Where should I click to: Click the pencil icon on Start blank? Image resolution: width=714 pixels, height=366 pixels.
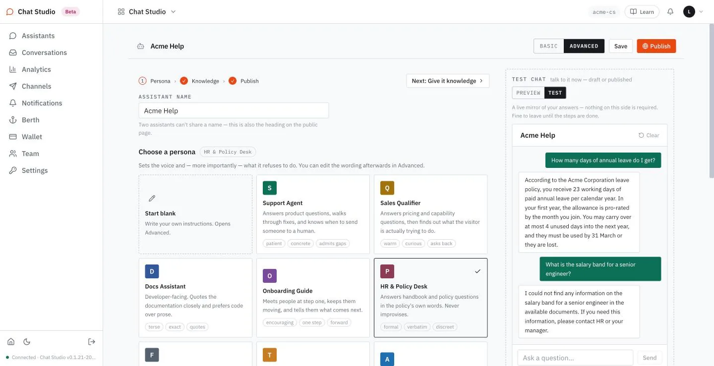(x=152, y=198)
